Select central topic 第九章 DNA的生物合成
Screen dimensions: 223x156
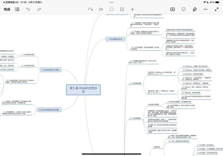pyautogui.click(x=83, y=90)
